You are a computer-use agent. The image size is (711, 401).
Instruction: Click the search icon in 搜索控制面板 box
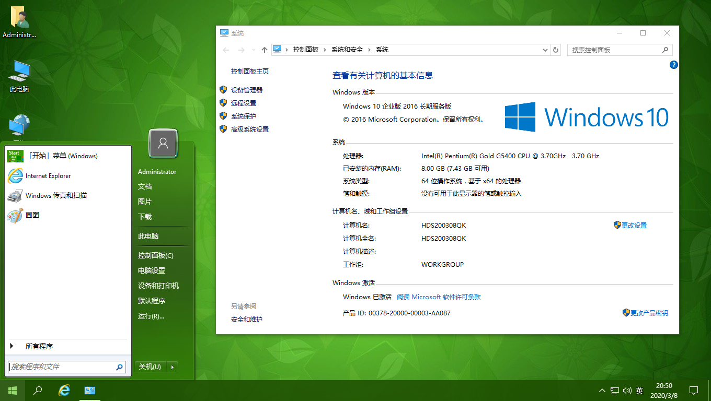(665, 50)
